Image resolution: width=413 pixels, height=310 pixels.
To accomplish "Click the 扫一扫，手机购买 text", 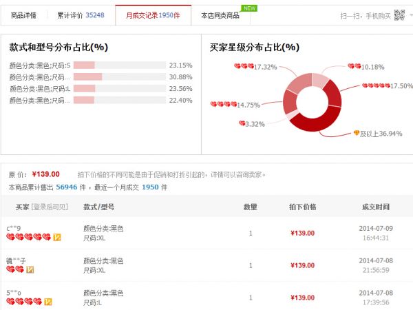I will [366, 16].
